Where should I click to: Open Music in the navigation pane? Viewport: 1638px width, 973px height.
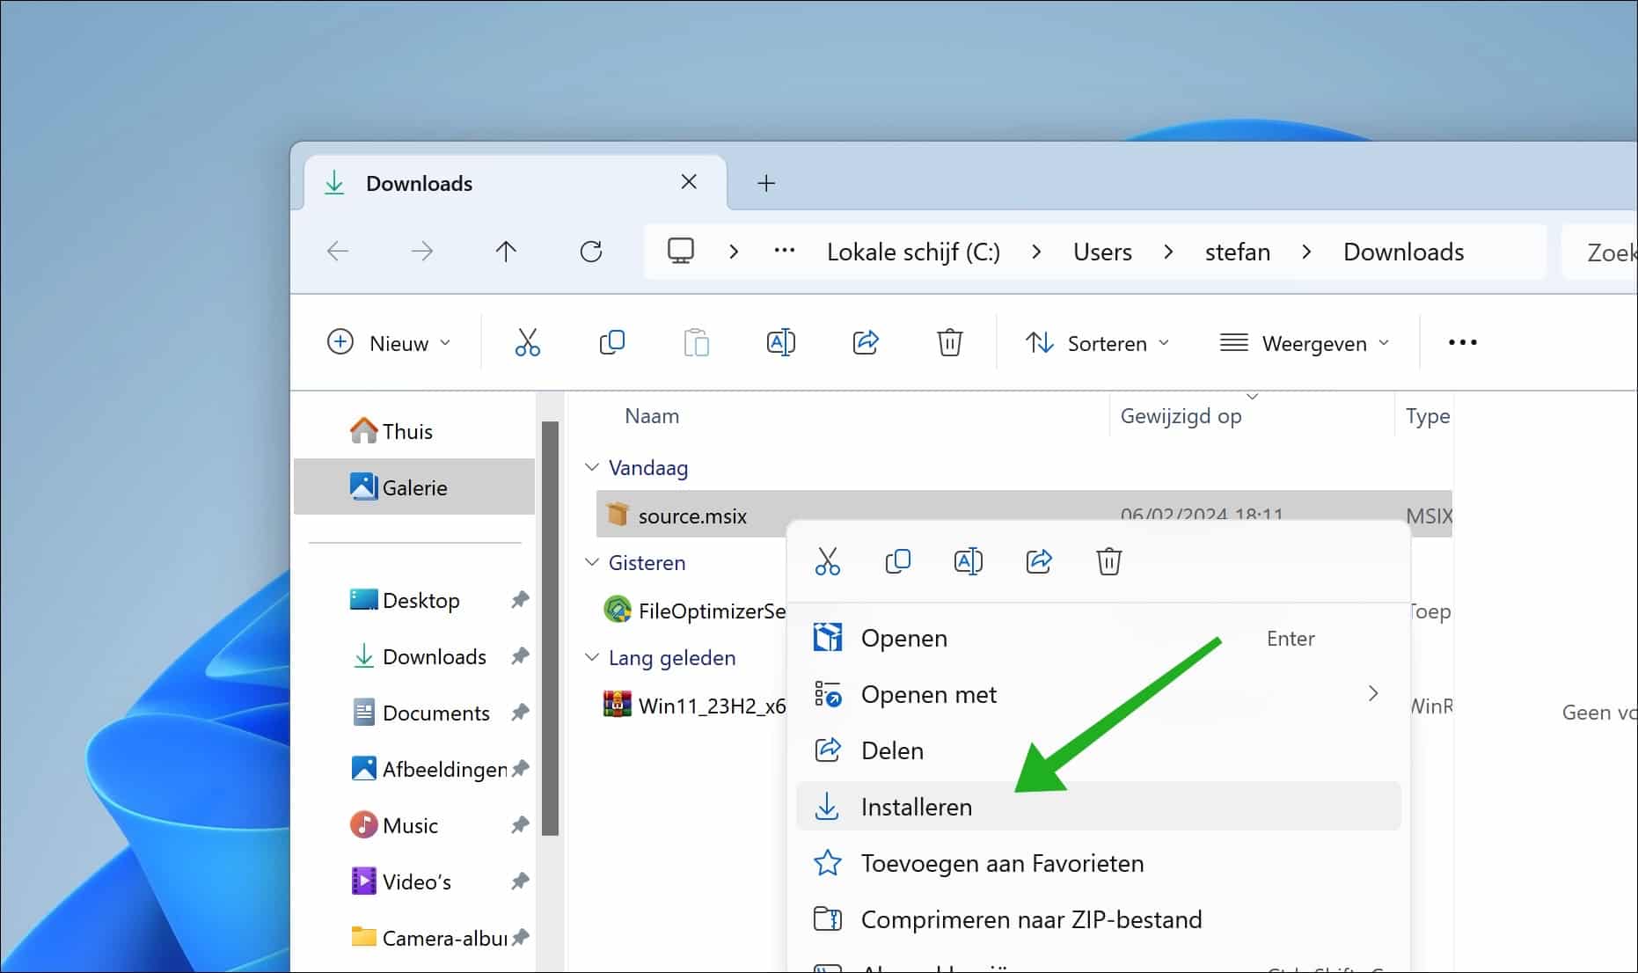(414, 825)
